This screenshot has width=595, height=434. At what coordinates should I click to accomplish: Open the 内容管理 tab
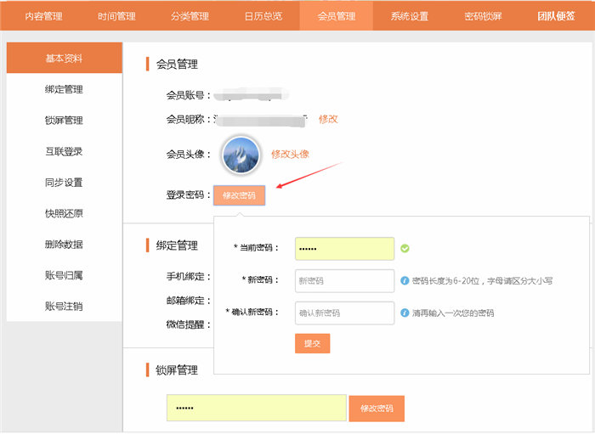click(x=43, y=16)
